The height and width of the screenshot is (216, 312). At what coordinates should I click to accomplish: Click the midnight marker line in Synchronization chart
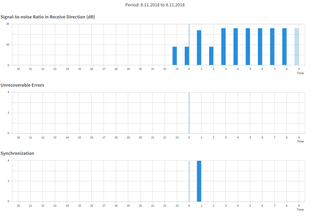[x=189, y=181]
